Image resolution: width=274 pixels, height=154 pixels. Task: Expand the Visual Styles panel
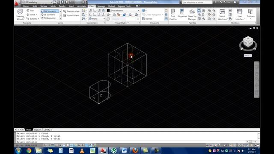click(122, 23)
